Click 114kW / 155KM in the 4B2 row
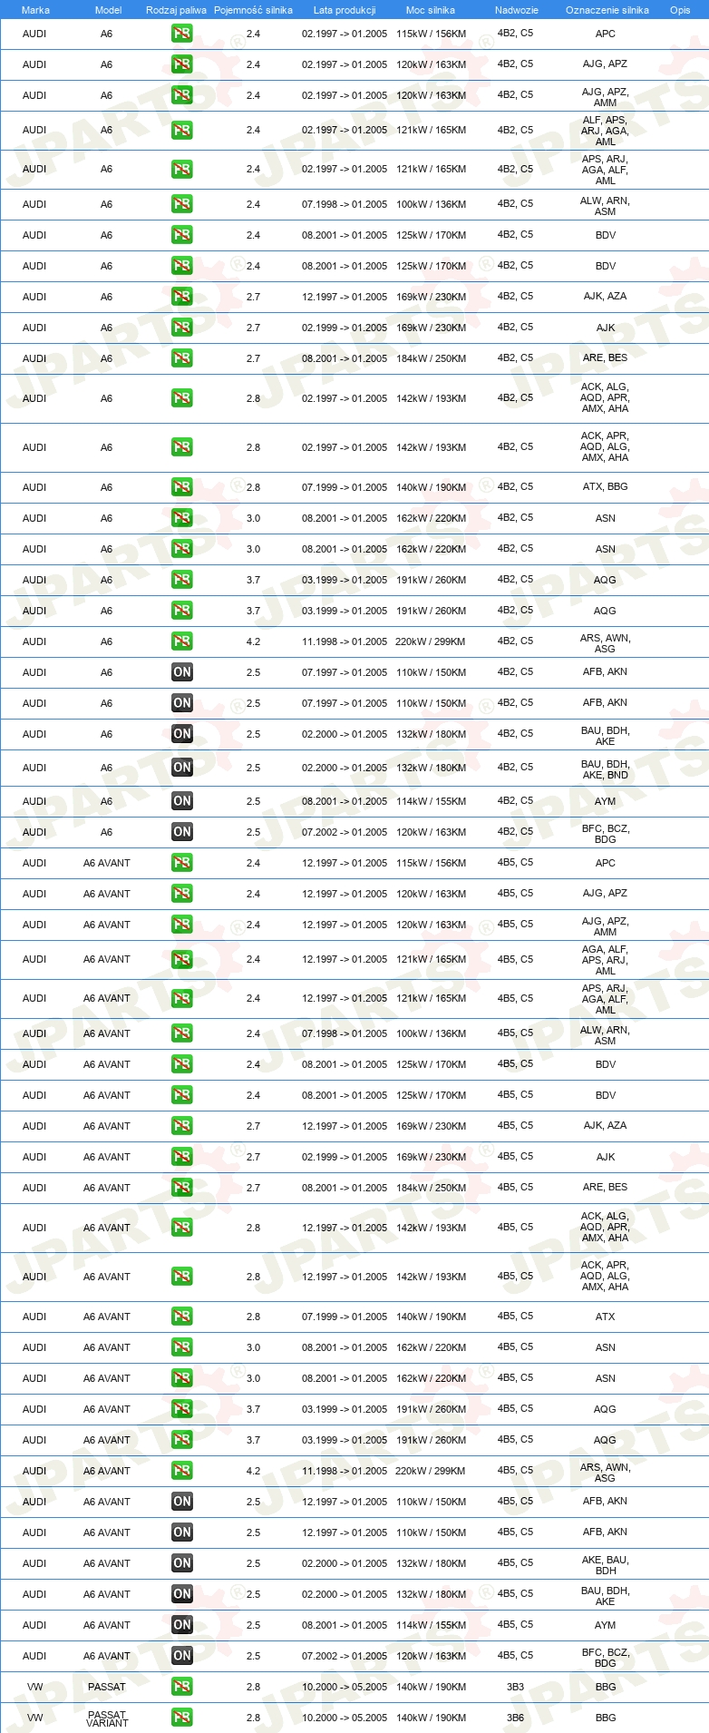 click(431, 801)
